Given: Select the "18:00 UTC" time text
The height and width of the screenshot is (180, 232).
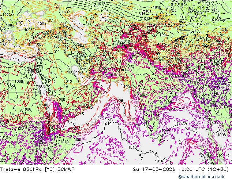Looking at the screenshot, I should (191, 169).
